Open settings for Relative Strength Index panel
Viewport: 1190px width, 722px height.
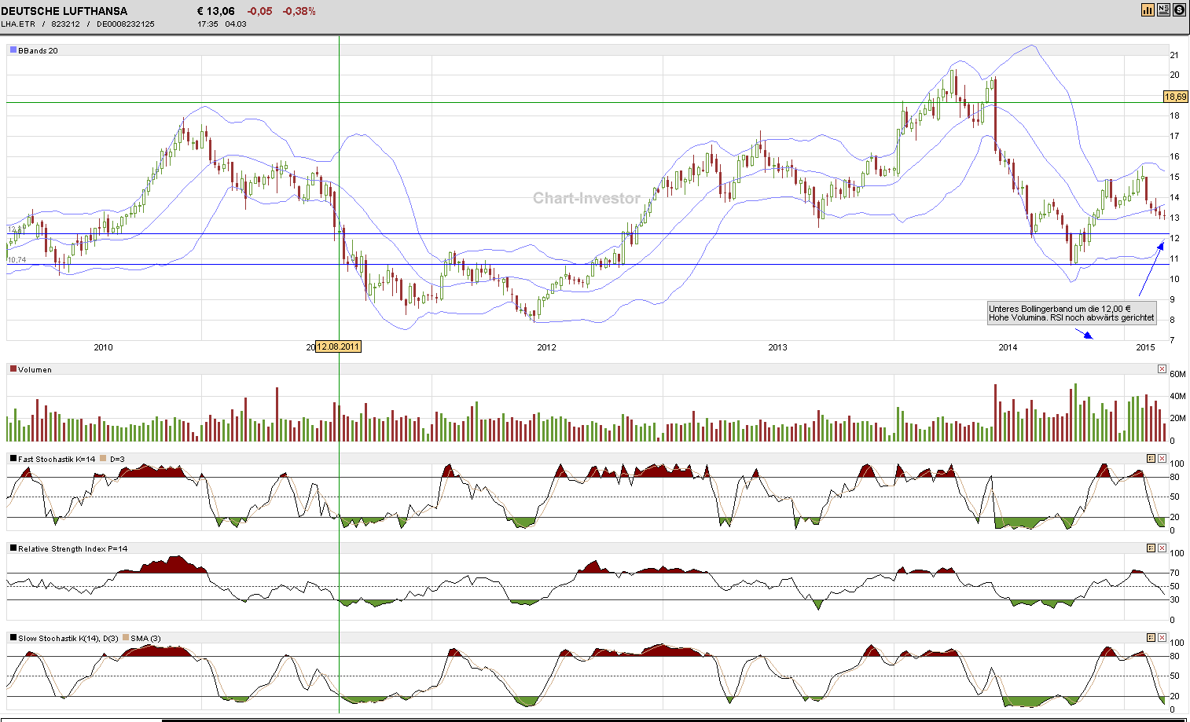1151,548
